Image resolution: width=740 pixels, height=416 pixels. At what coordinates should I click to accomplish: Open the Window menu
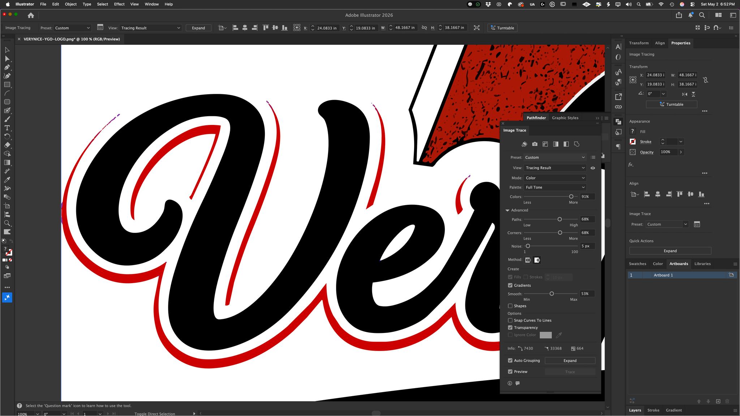pos(152,4)
